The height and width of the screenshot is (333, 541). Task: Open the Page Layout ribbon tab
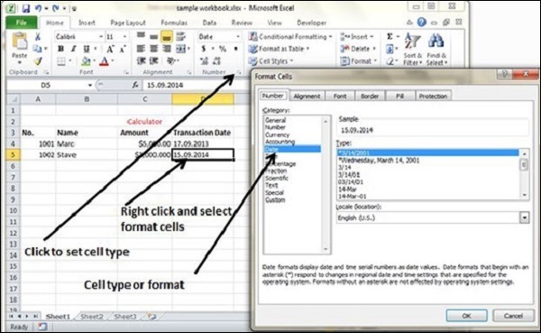pyautogui.click(x=128, y=23)
